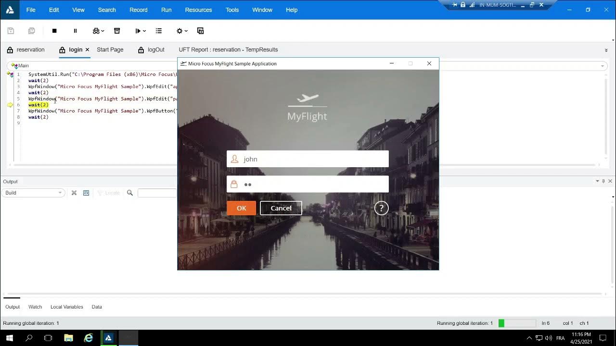Click the padlock icon in password field
616x346 pixels.
coord(234,184)
